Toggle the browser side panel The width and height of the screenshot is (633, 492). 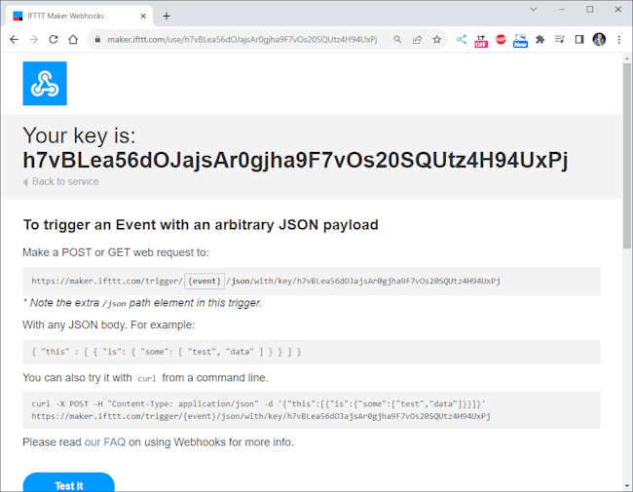point(579,40)
